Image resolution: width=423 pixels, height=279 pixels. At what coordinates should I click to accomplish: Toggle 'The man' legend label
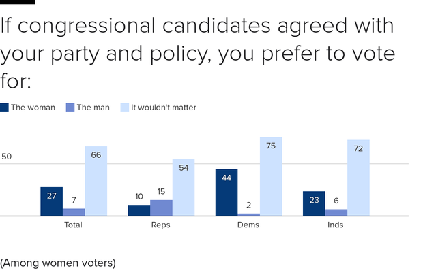(93, 108)
